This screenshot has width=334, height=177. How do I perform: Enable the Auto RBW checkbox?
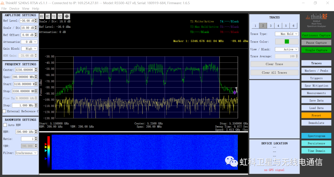(5, 125)
